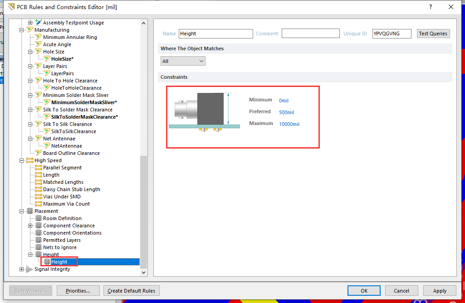Viewport: 465px width, 303px height.
Task: Collapse the Height rule group
Action: [30, 255]
